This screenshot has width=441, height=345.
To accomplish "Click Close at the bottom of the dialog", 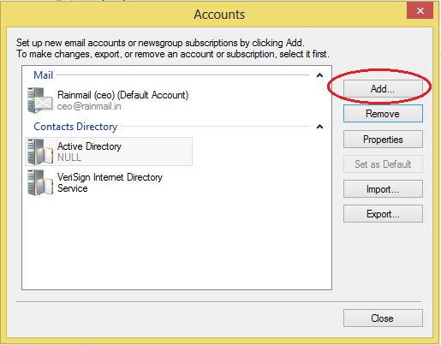I will pos(383,318).
